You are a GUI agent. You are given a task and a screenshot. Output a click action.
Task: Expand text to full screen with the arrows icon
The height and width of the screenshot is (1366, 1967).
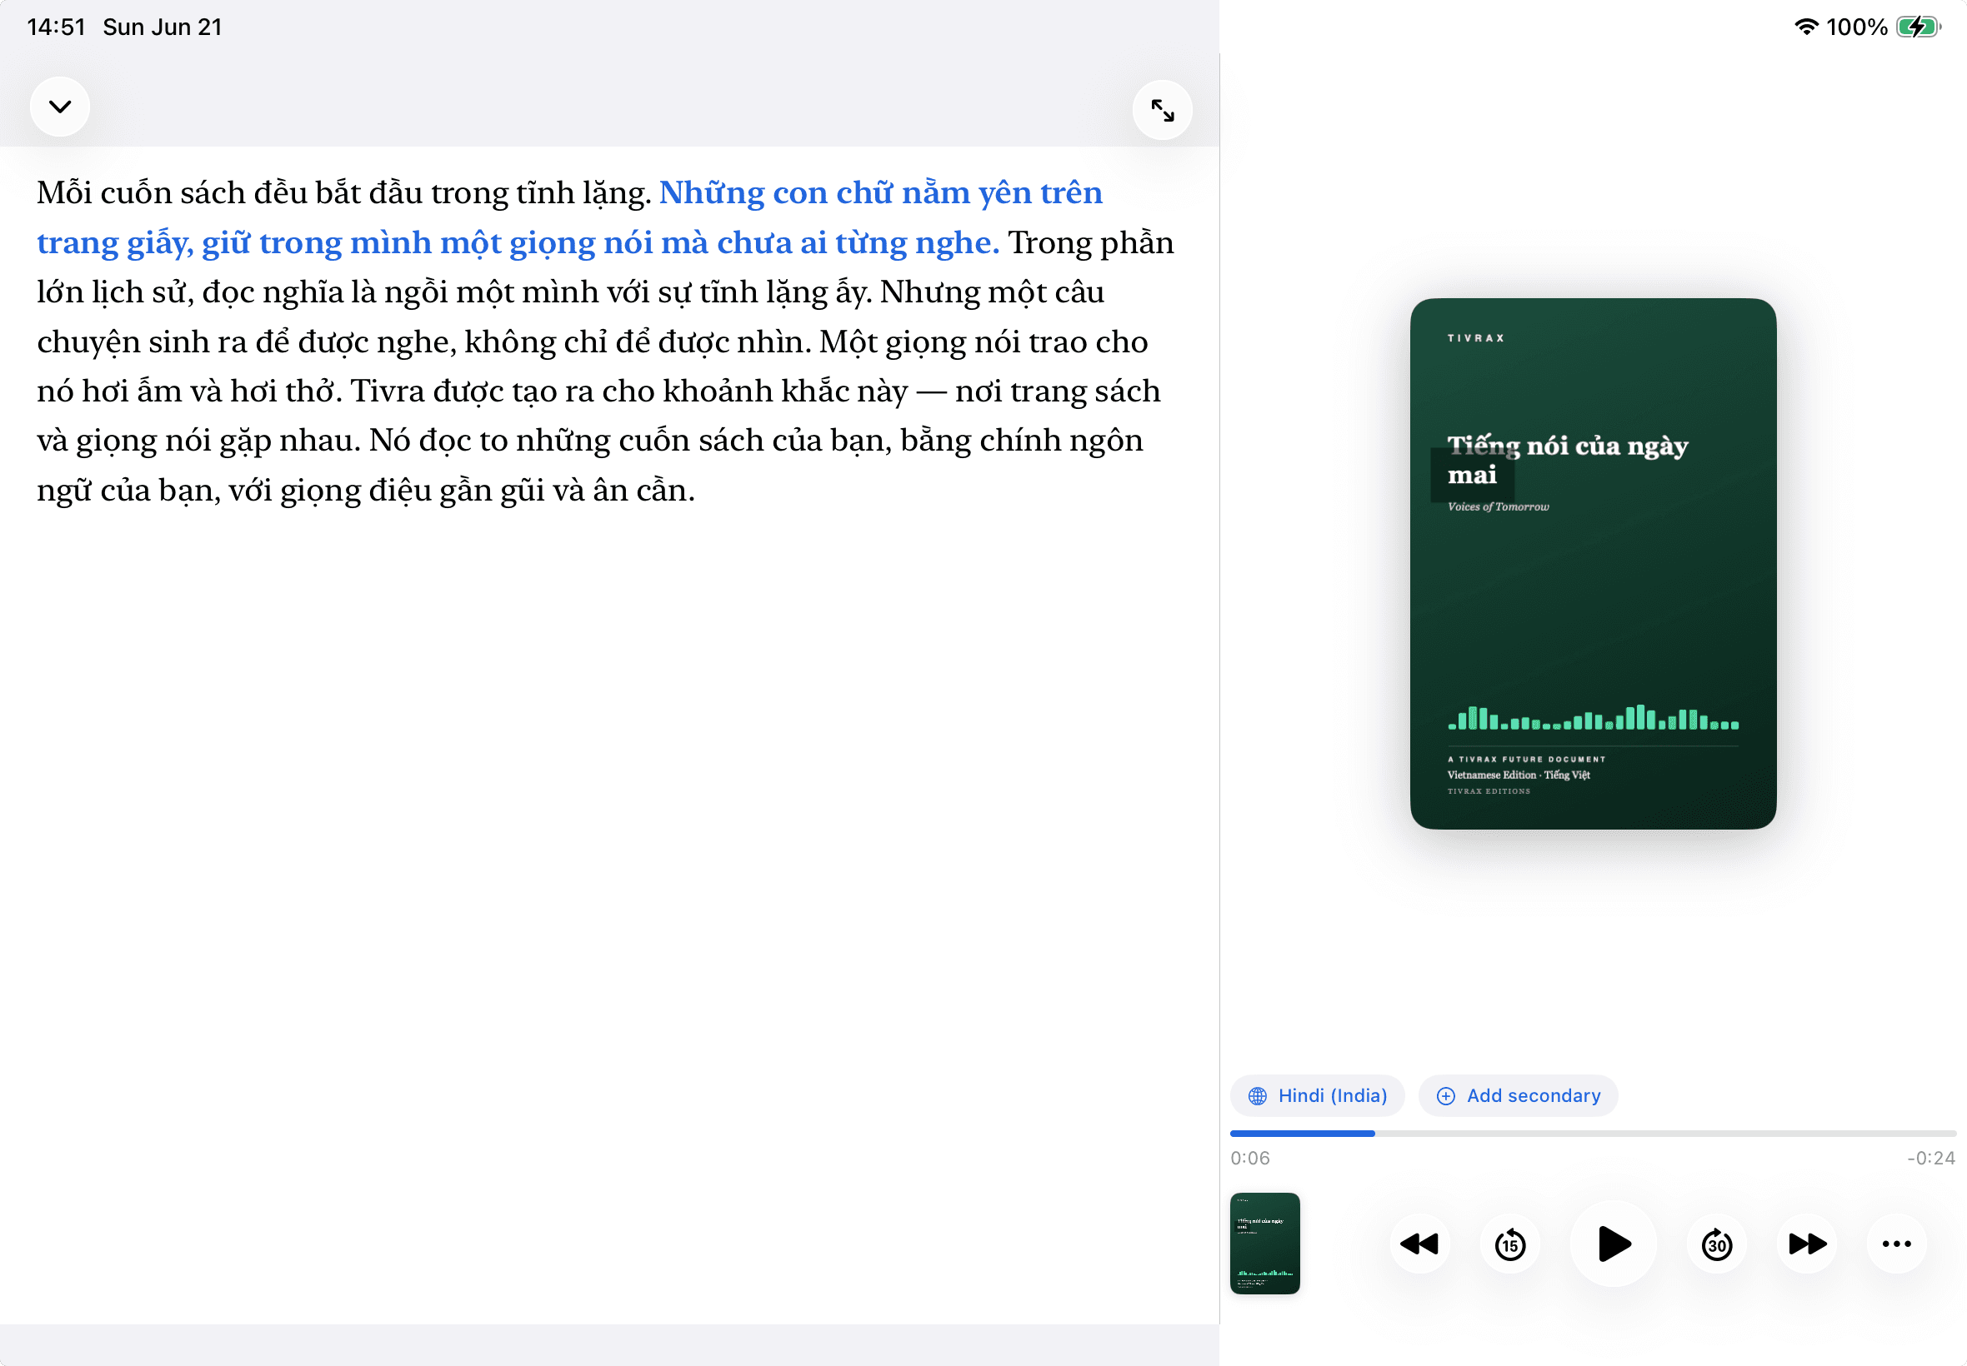(x=1162, y=111)
